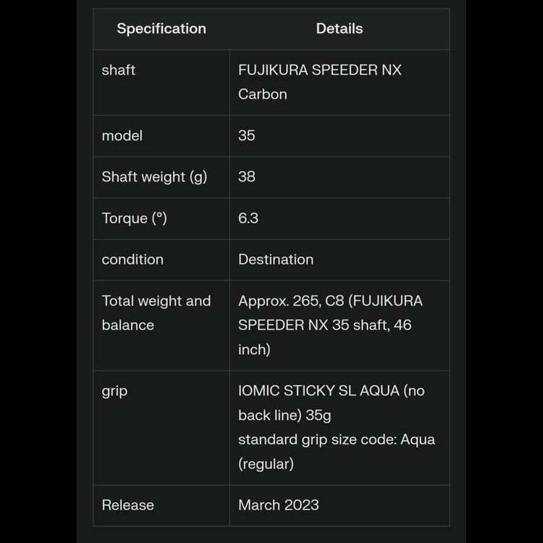543x543 pixels.
Task: Click the Destination value cell
Action: (276, 259)
